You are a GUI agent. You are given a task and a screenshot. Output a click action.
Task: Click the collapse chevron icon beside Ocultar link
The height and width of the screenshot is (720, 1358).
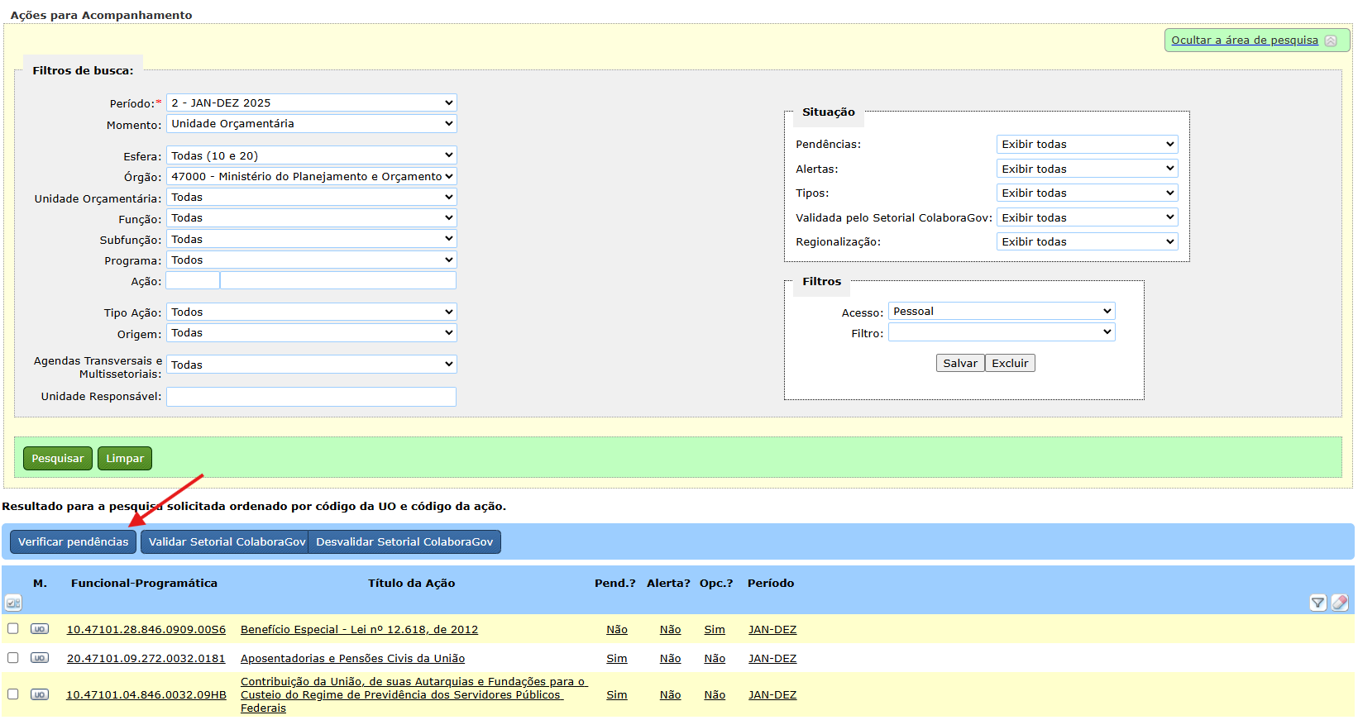1331,41
